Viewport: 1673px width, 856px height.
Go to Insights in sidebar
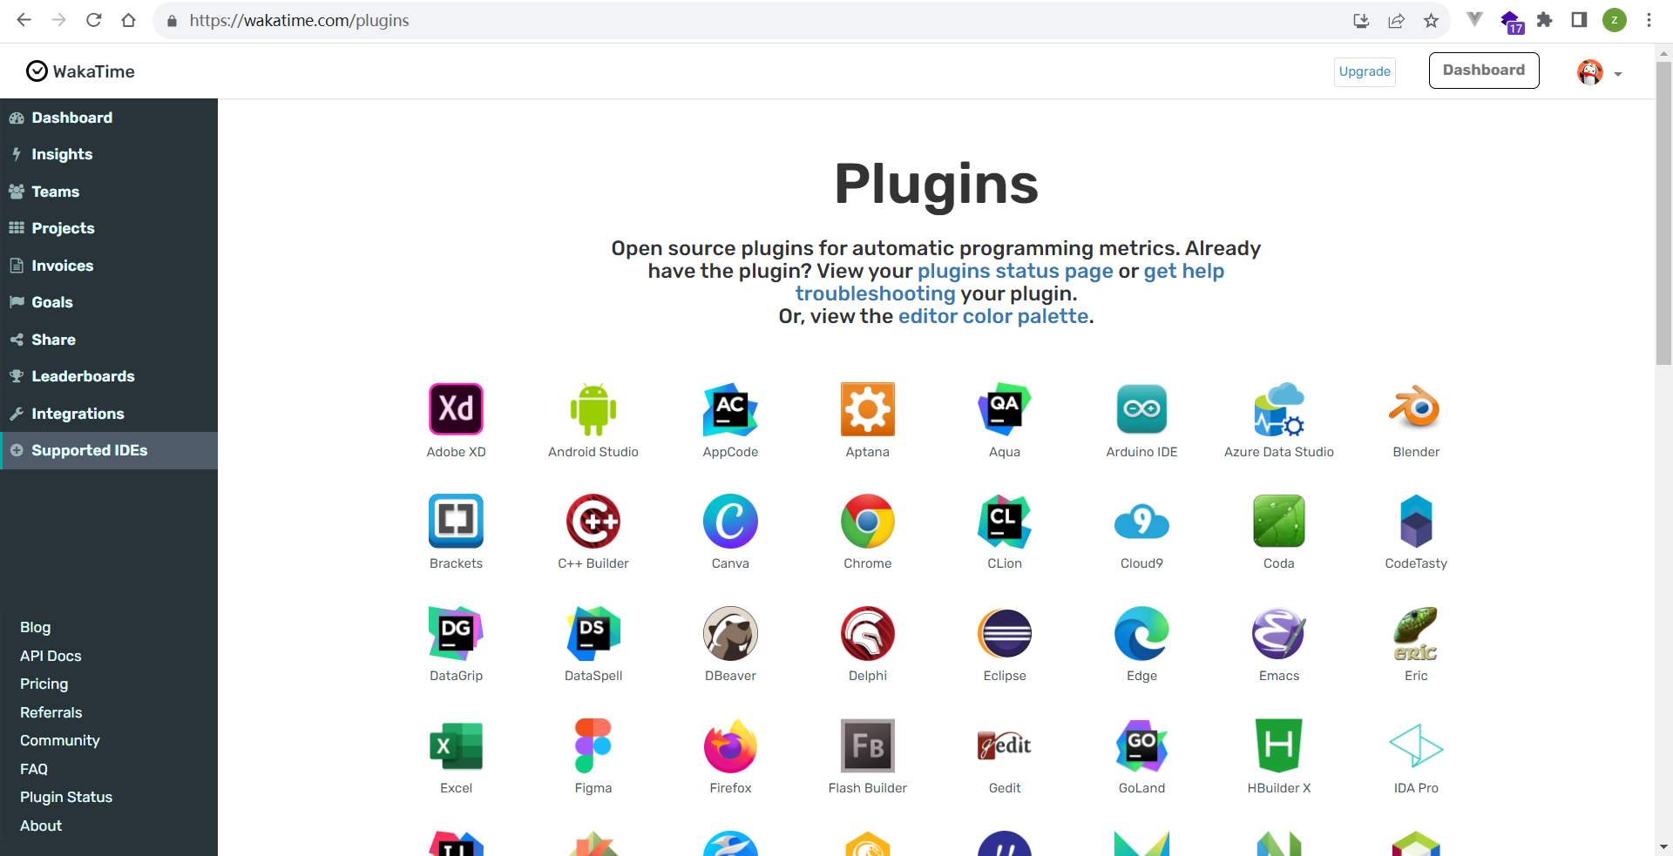click(109, 154)
